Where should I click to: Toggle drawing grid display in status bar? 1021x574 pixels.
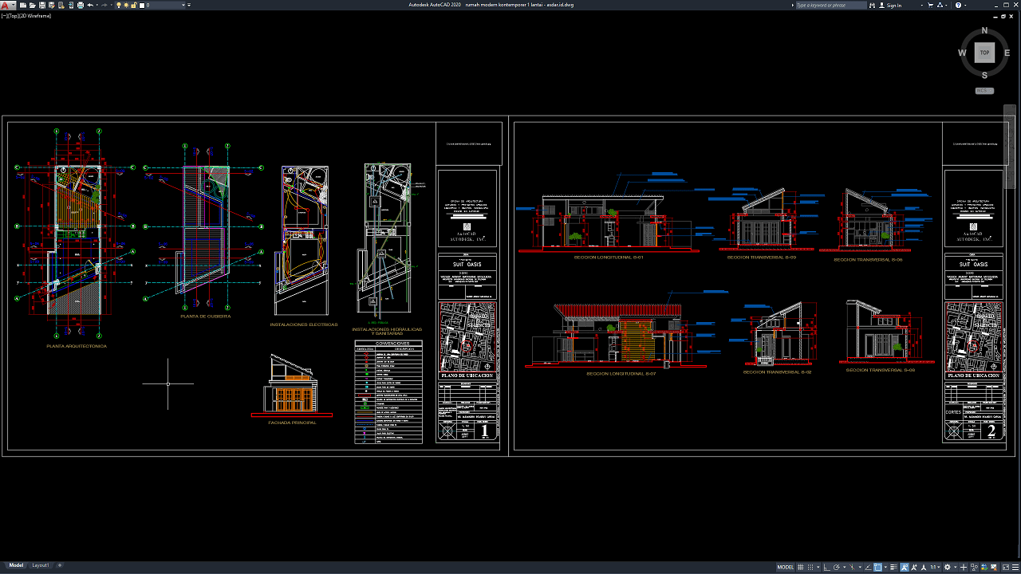click(x=801, y=568)
